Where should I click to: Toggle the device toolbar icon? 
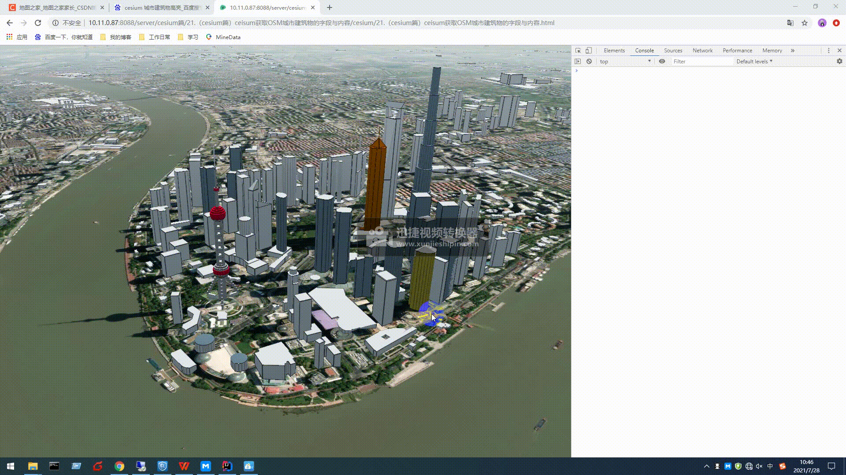point(589,51)
